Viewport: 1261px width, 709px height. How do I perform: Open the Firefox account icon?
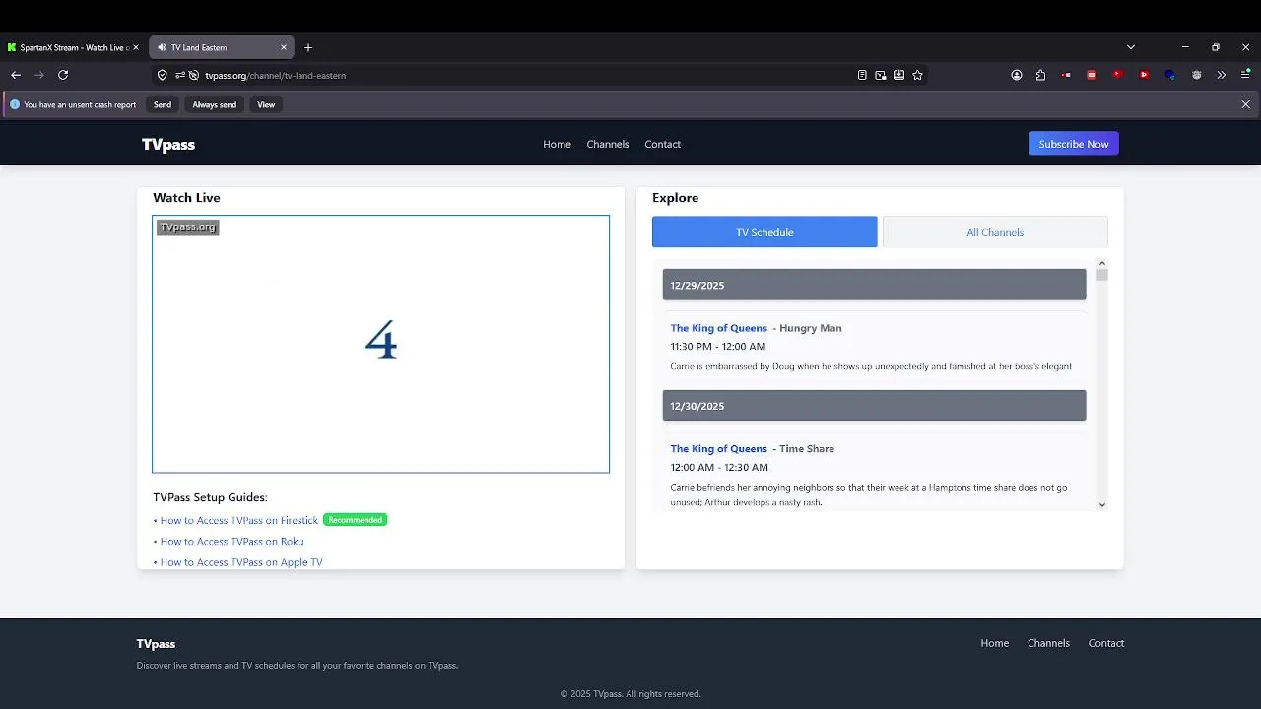[1017, 75]
